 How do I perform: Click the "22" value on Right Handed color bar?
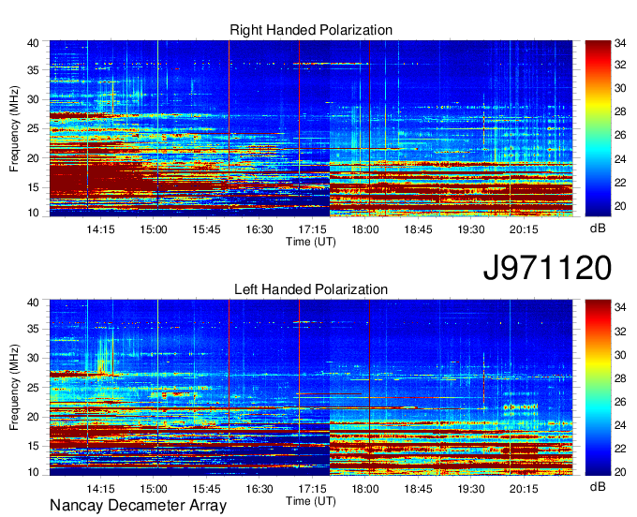620,183
